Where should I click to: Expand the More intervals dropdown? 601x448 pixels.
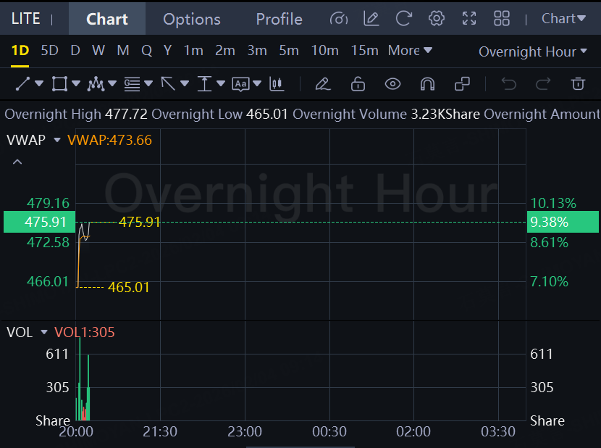410,50
